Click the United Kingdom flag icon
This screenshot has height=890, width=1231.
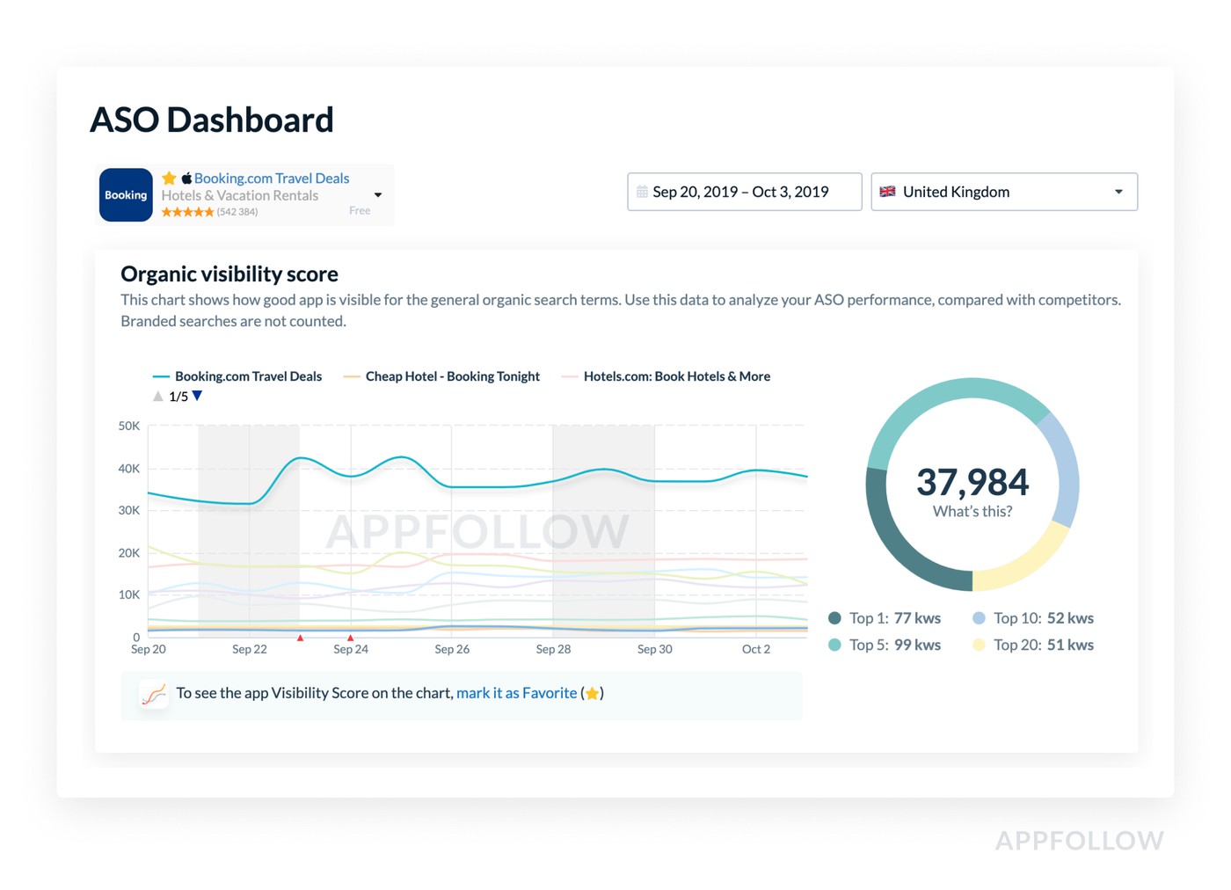887,192
